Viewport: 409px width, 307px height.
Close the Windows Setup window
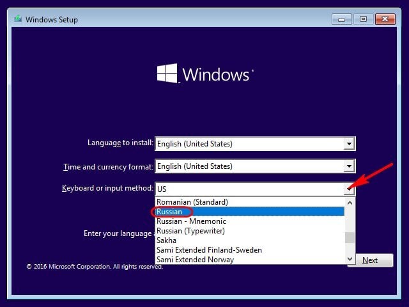click(385, 19)
